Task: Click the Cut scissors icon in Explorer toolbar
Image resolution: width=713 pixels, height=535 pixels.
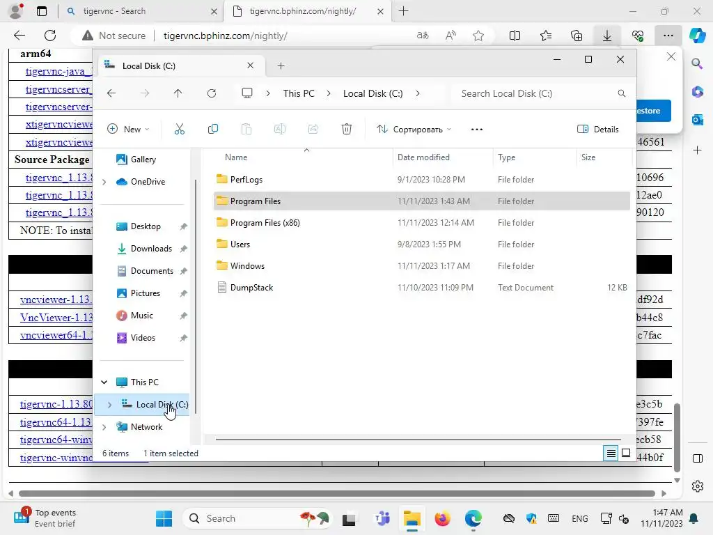Action: pyautogui.click(x=180, y=129)
